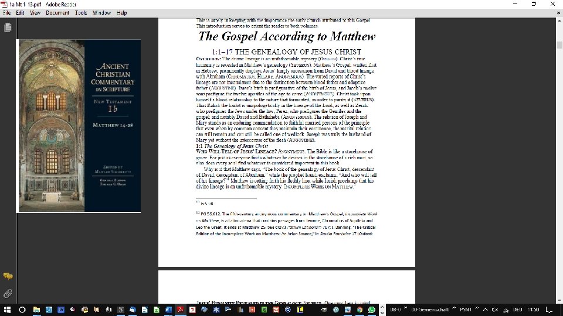Click the PSNT taskbar toolbar label
563x316 pixels.
point(466,310)
